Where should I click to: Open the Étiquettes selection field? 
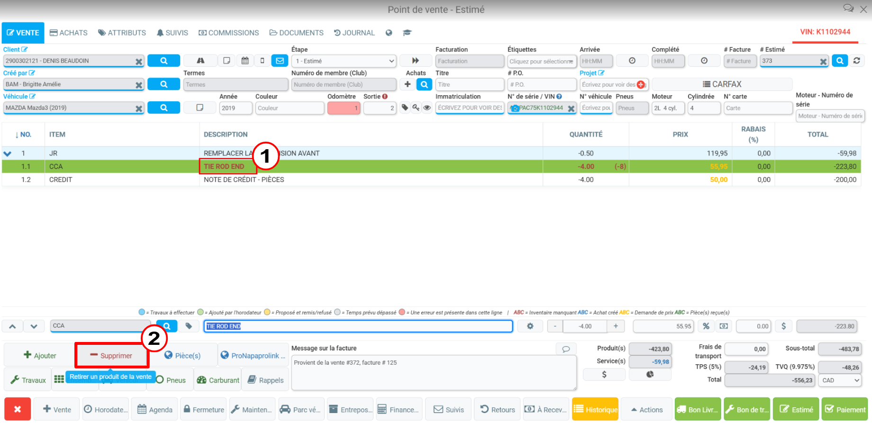point(542,61)
